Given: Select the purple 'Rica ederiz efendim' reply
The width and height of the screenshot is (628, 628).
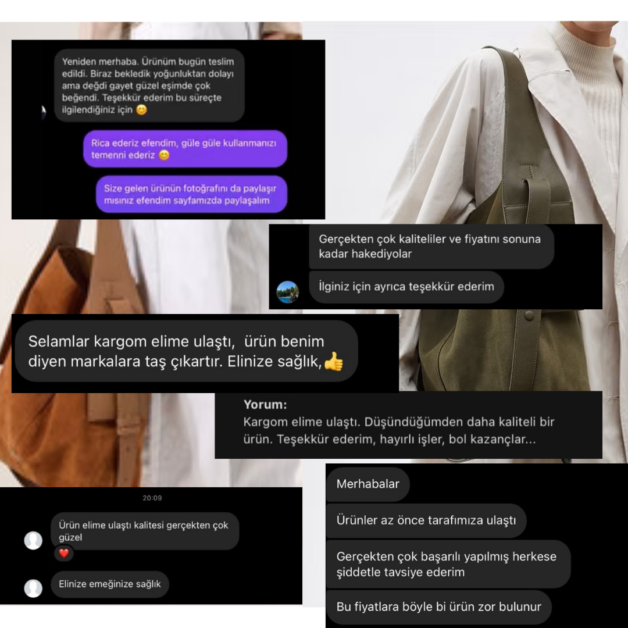Looking at the screenshot, I should tap(185, 149).
